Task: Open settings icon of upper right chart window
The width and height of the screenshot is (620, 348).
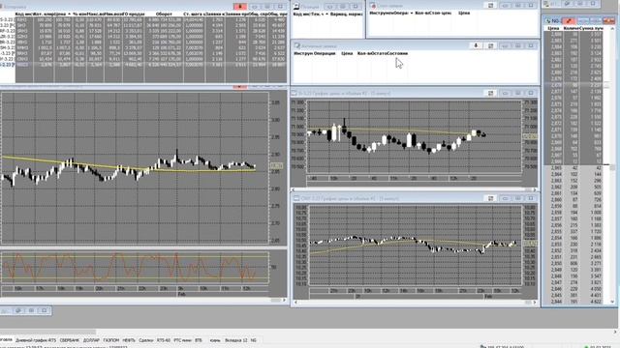Action: point(491,93)
